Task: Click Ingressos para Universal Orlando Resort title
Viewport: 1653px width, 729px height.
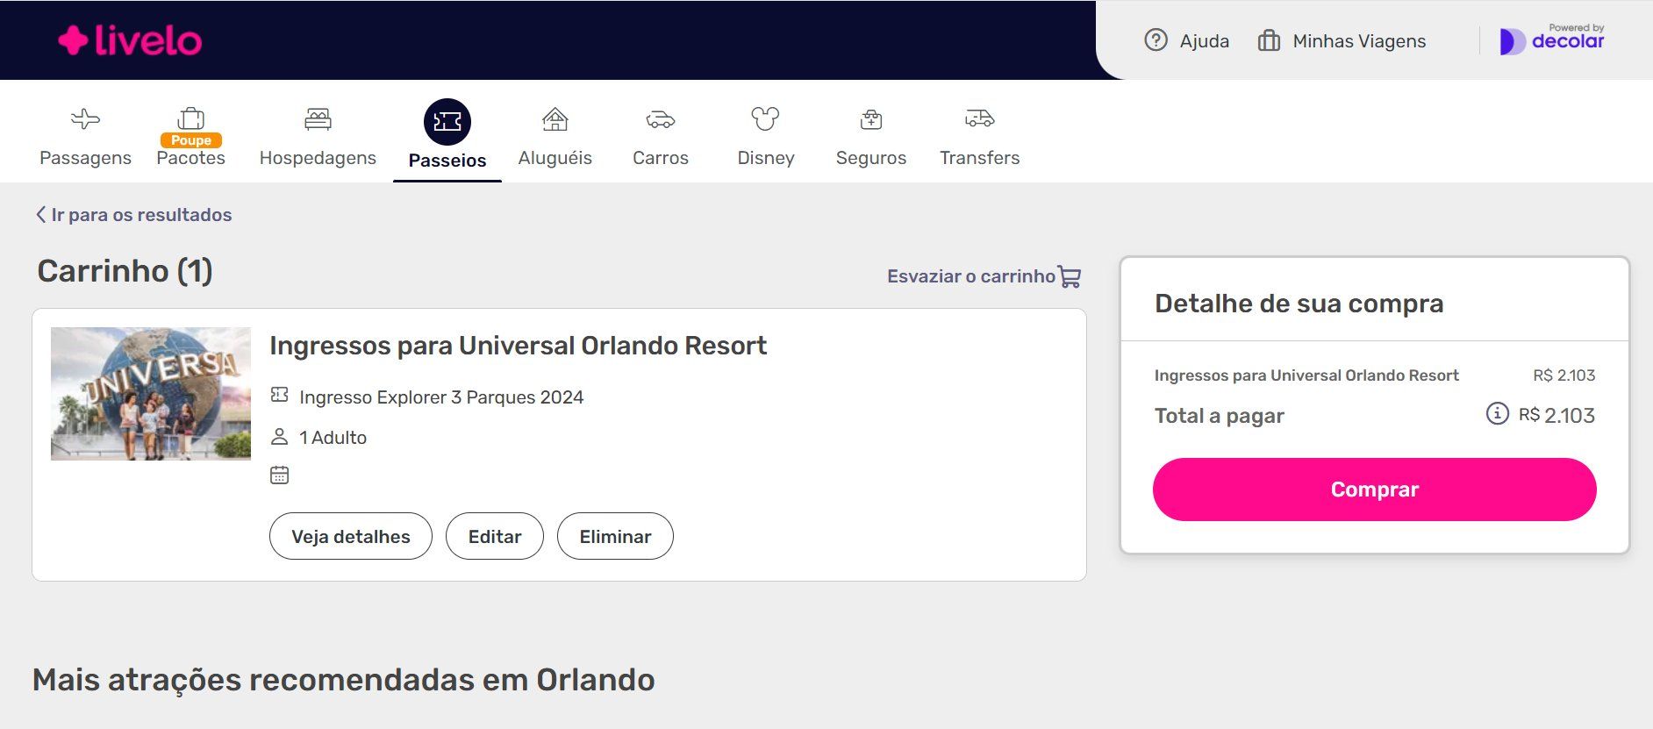Action: coord(518,346)
